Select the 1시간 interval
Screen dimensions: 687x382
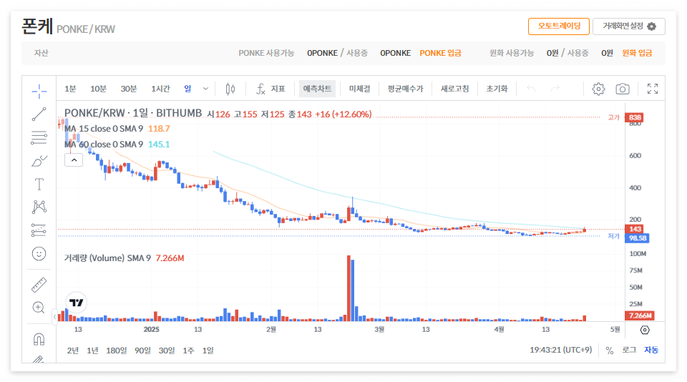coord(160,89)
